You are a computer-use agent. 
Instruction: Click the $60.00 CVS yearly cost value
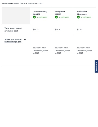click(36, 30)
